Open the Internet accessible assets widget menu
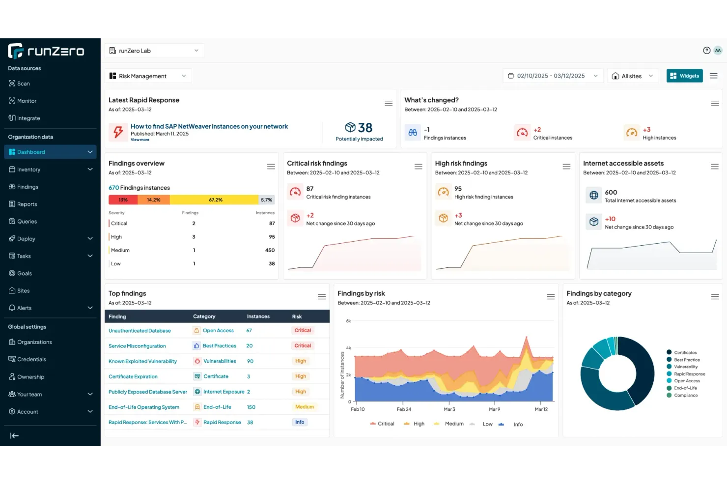 pyautogui.click(x=714, y=167)
